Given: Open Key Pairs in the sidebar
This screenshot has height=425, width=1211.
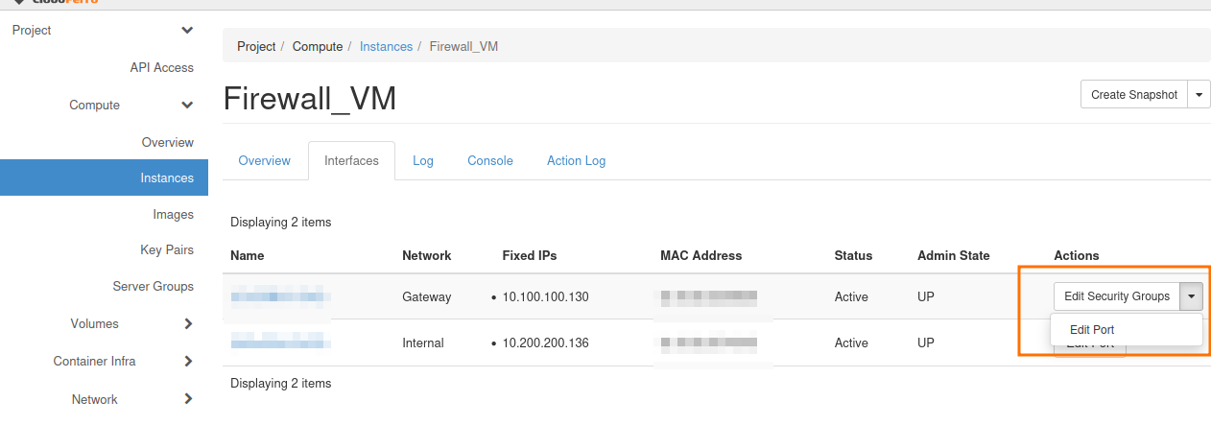Looking at the screenshot, I should tap(167, 250).
